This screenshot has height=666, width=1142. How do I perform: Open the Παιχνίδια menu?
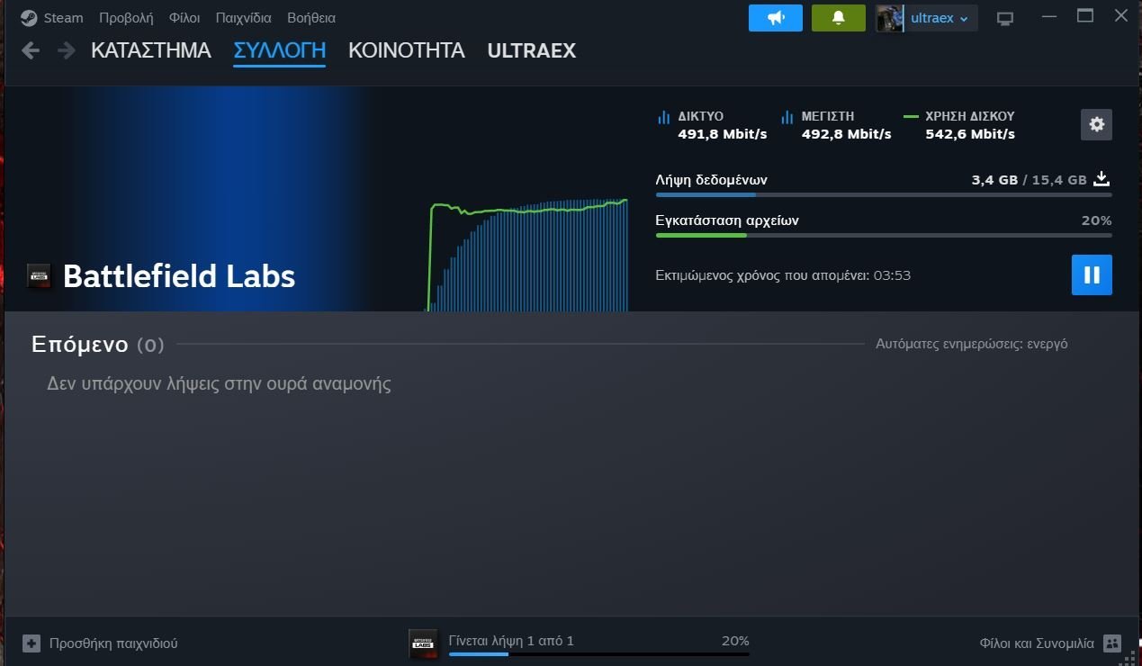[243, 18]
